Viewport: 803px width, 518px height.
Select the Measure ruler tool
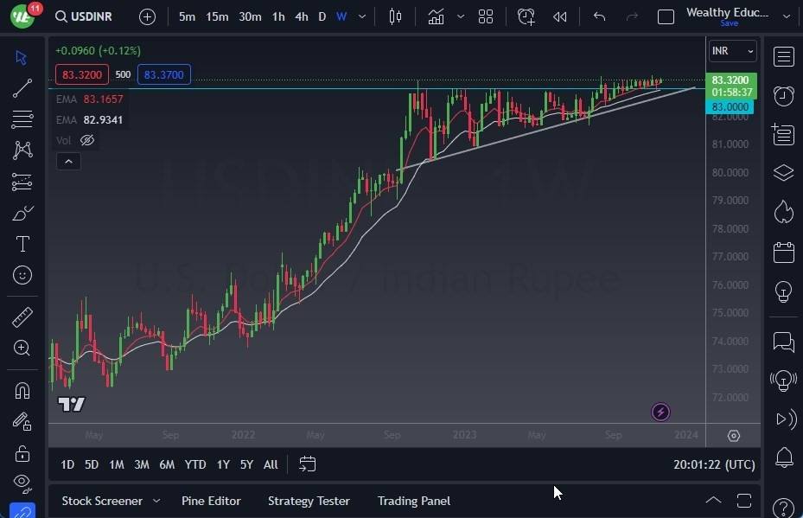coord(22,317)
